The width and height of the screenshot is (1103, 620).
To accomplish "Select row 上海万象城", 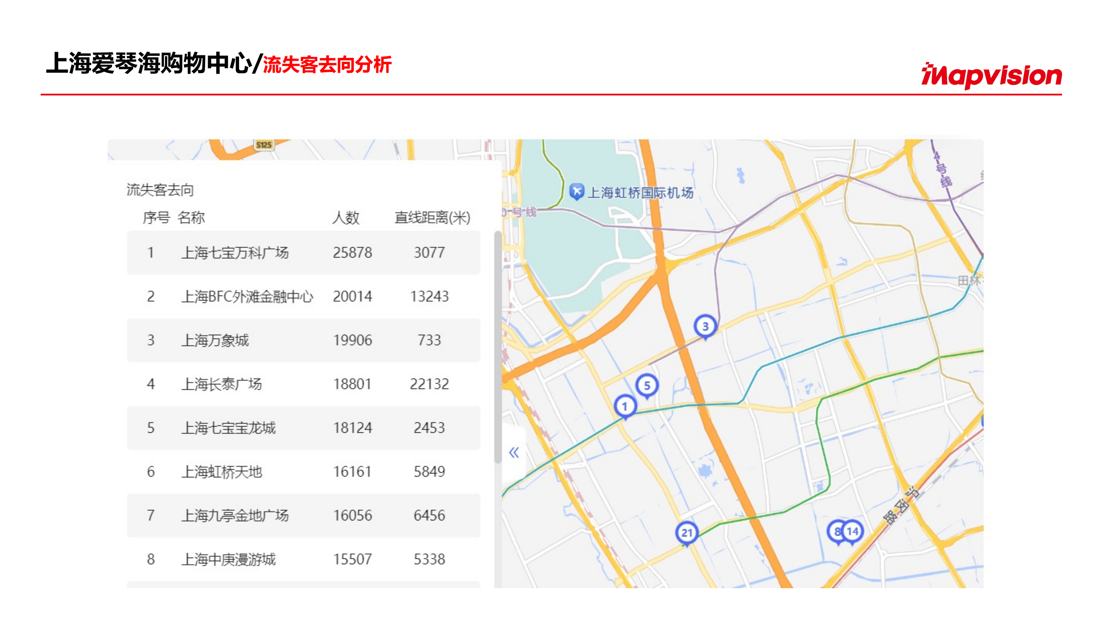I will (304, 340).
